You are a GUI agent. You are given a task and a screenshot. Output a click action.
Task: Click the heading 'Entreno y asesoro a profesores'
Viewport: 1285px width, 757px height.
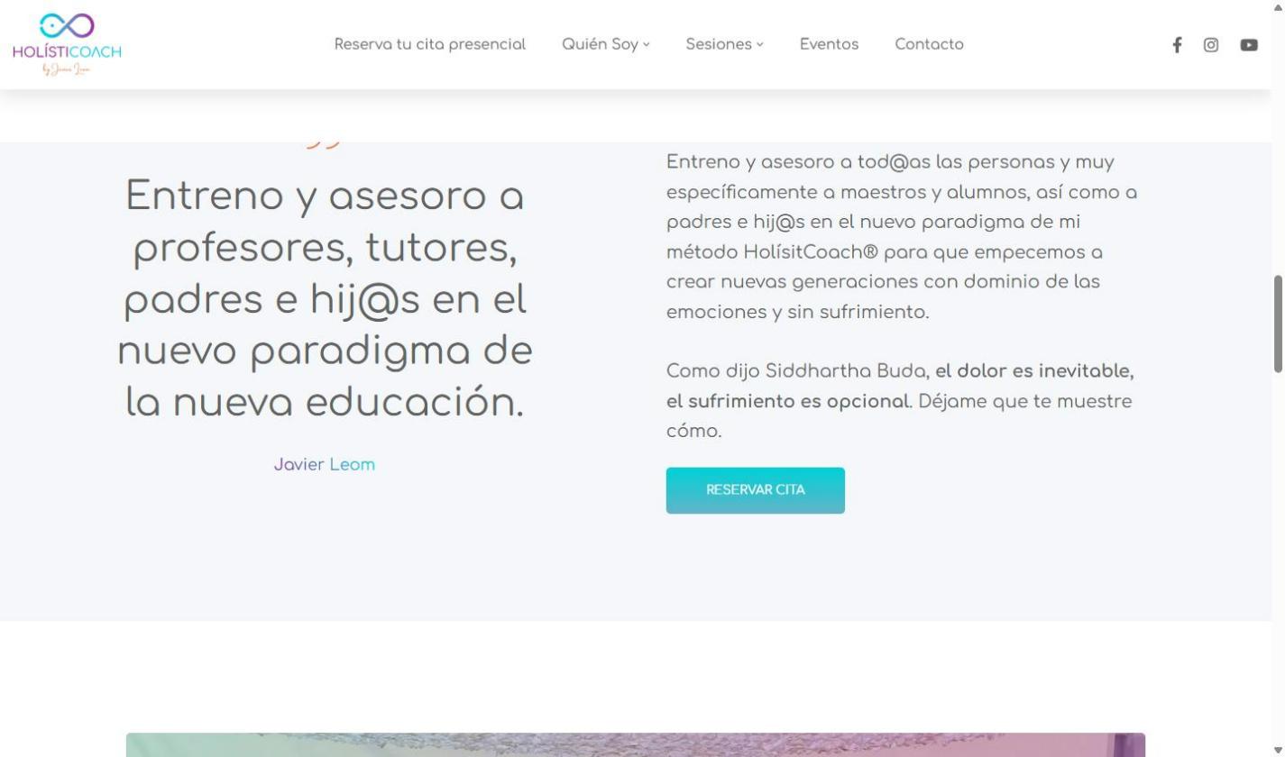point(325,298)
